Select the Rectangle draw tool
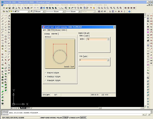The width and height of the screenshot is (153, 119). [3, 30]
